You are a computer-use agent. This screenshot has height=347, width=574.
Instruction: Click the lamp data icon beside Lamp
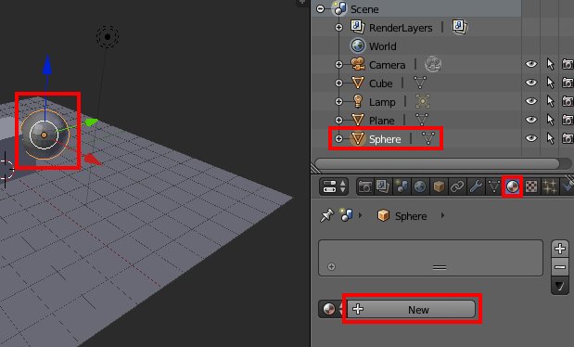(x=423, y=101)
